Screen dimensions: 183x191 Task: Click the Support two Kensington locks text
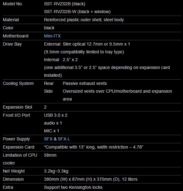[73, 187]
